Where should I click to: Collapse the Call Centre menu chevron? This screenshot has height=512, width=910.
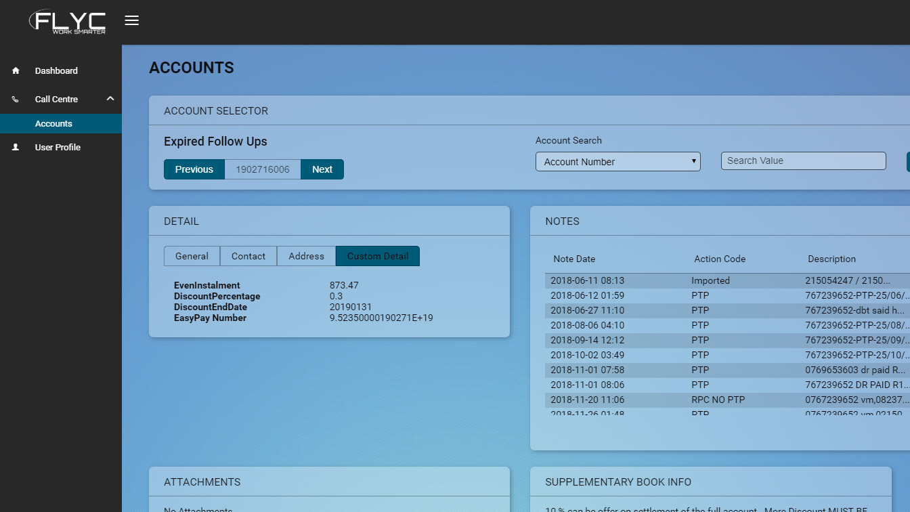tap(110, 99)
